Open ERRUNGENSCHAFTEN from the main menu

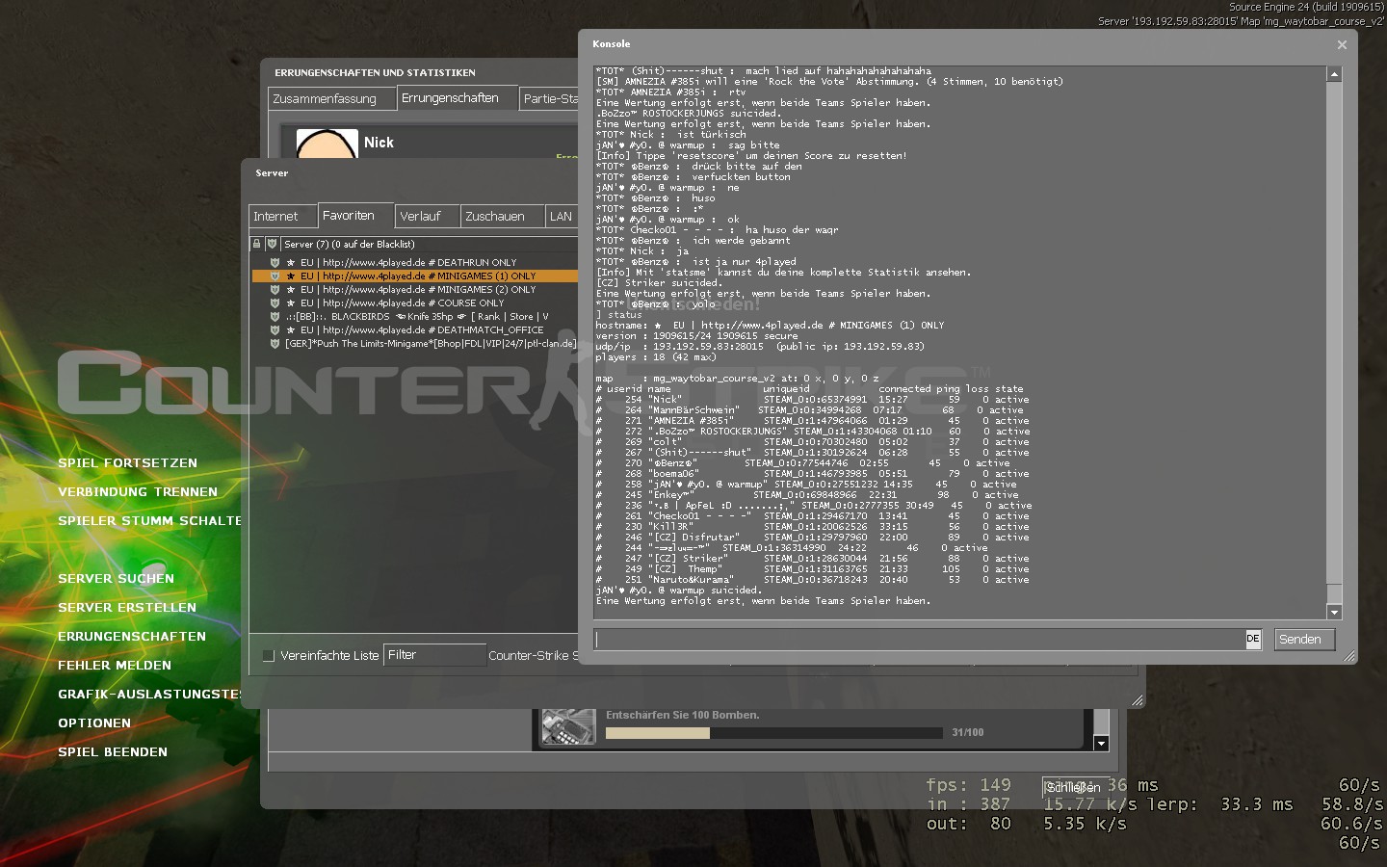point(132,637)
